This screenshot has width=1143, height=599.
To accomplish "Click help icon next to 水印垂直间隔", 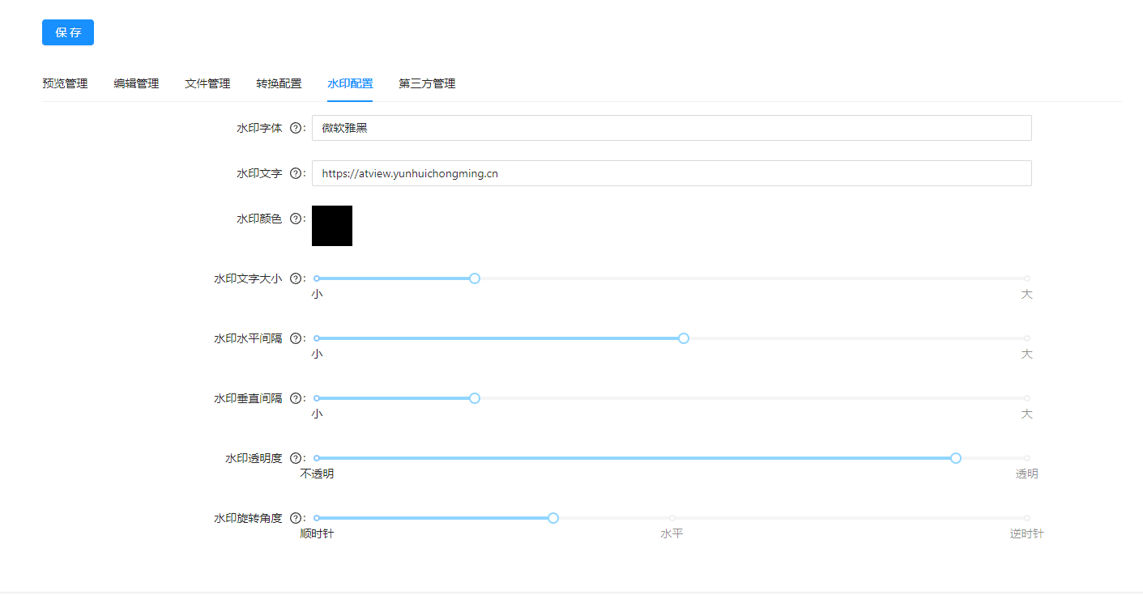I will coord(296,398).
